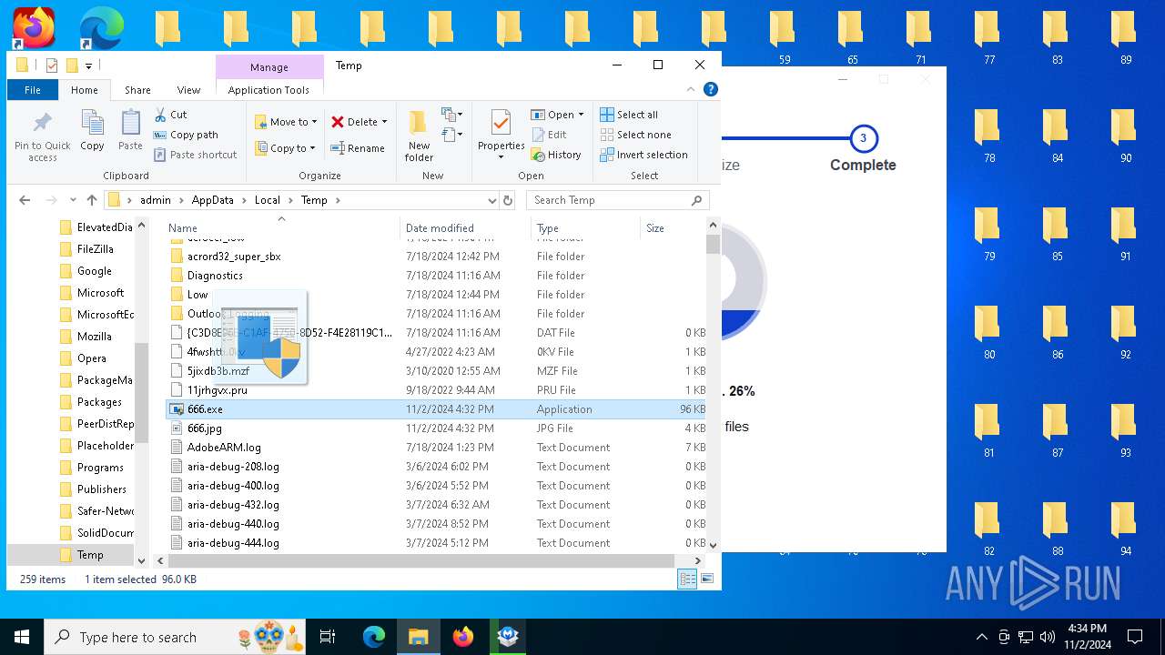Click the Windows Start button

(22, 637)
